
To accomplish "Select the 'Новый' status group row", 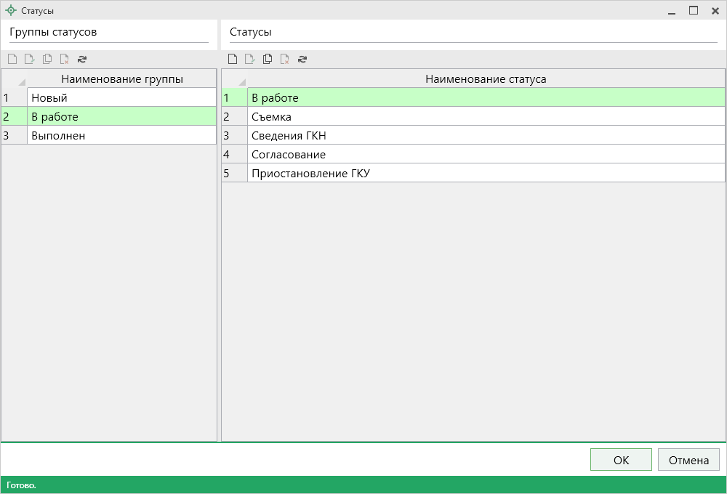I will click(x=121, y=97).
